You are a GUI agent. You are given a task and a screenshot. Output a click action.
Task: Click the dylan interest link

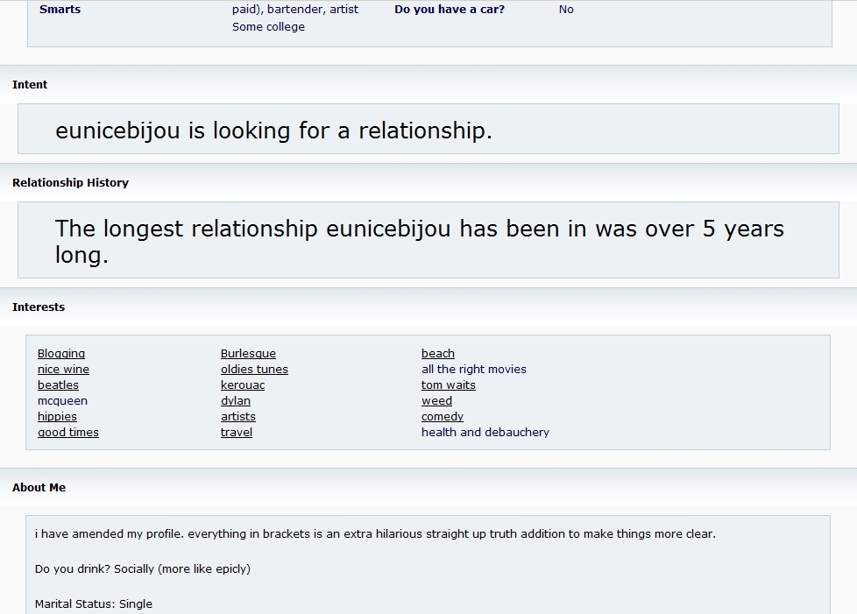(x=236, y=401)
